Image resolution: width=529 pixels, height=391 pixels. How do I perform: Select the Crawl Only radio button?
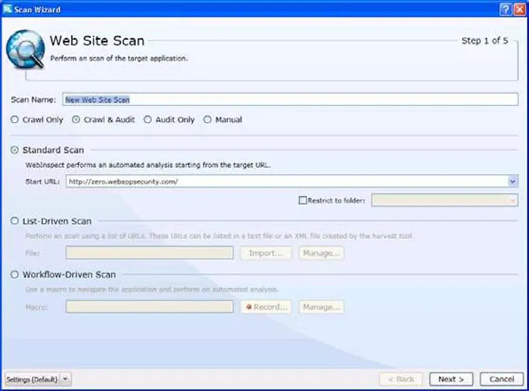[15, 120]
